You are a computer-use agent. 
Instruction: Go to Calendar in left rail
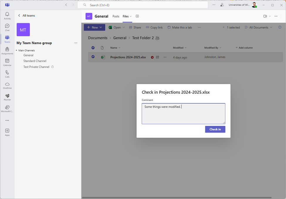point(7,63)
